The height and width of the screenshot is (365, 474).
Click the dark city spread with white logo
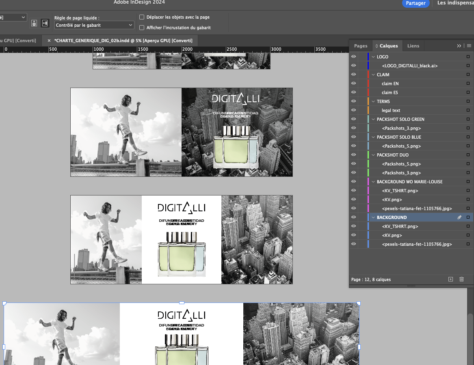[x=237, y=132]
